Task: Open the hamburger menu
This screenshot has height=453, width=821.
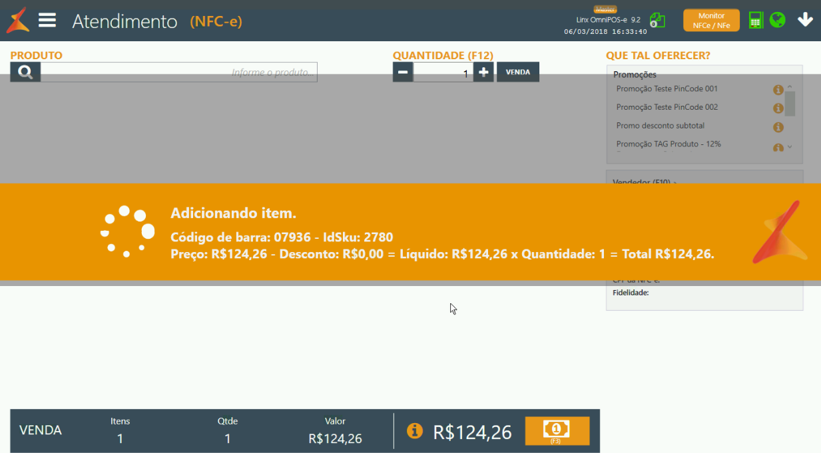Action: (x=47, y=20)
